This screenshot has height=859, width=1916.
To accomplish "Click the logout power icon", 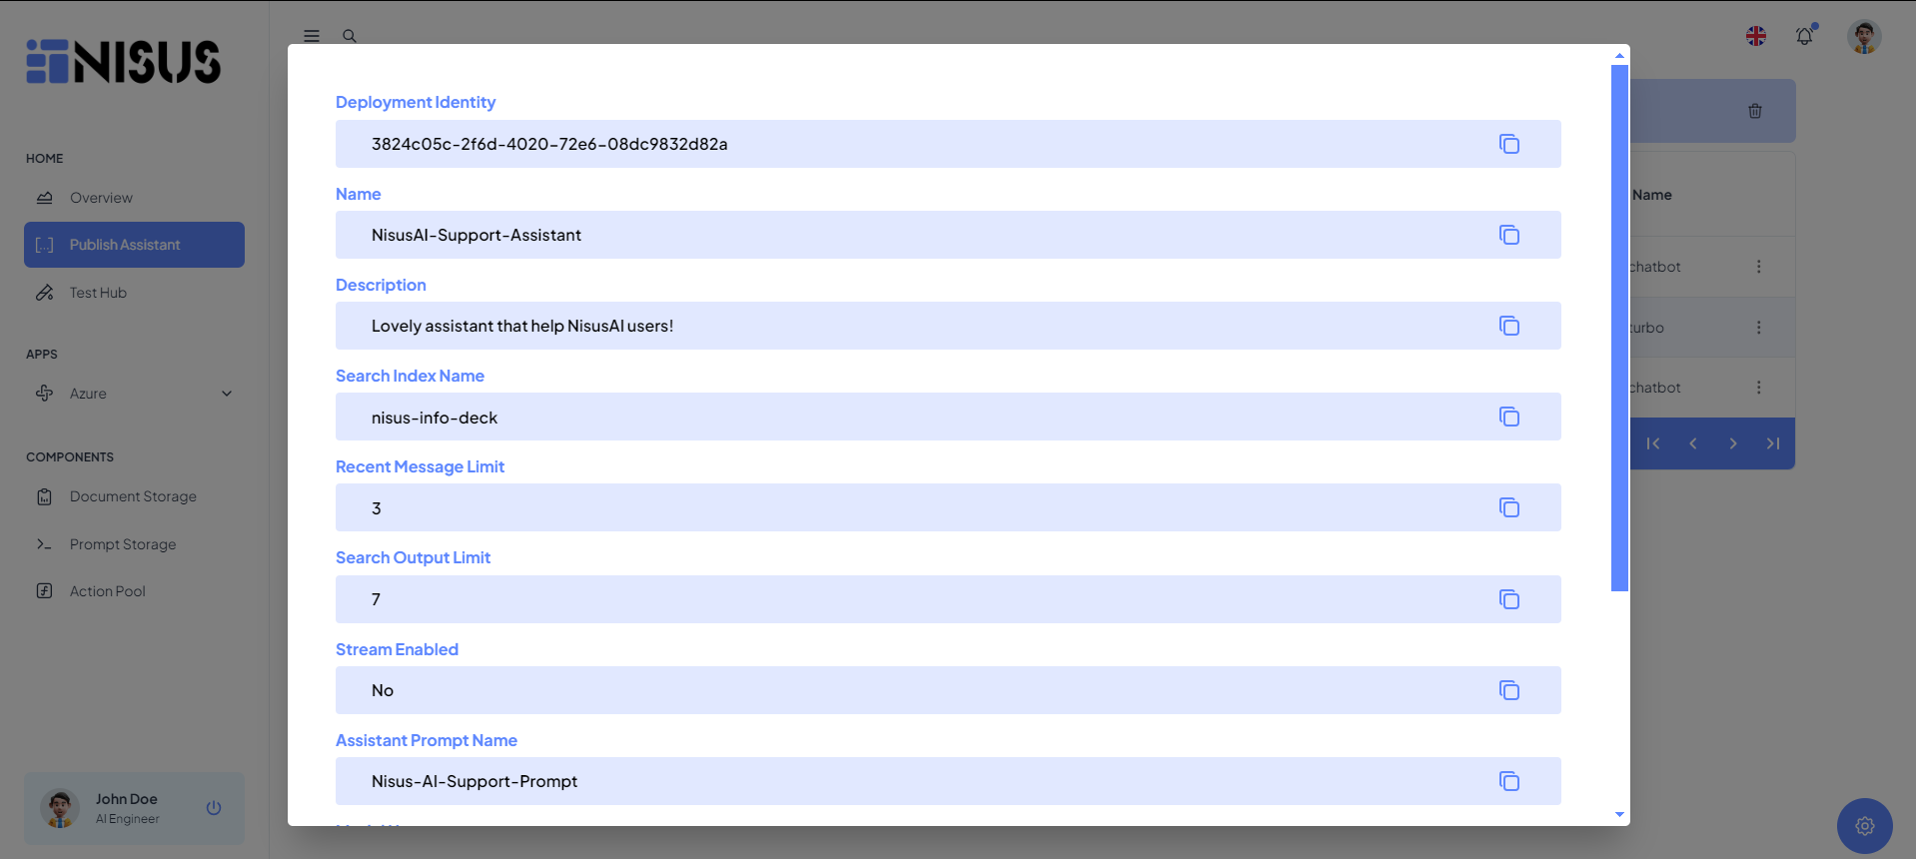I will (214, 808).
